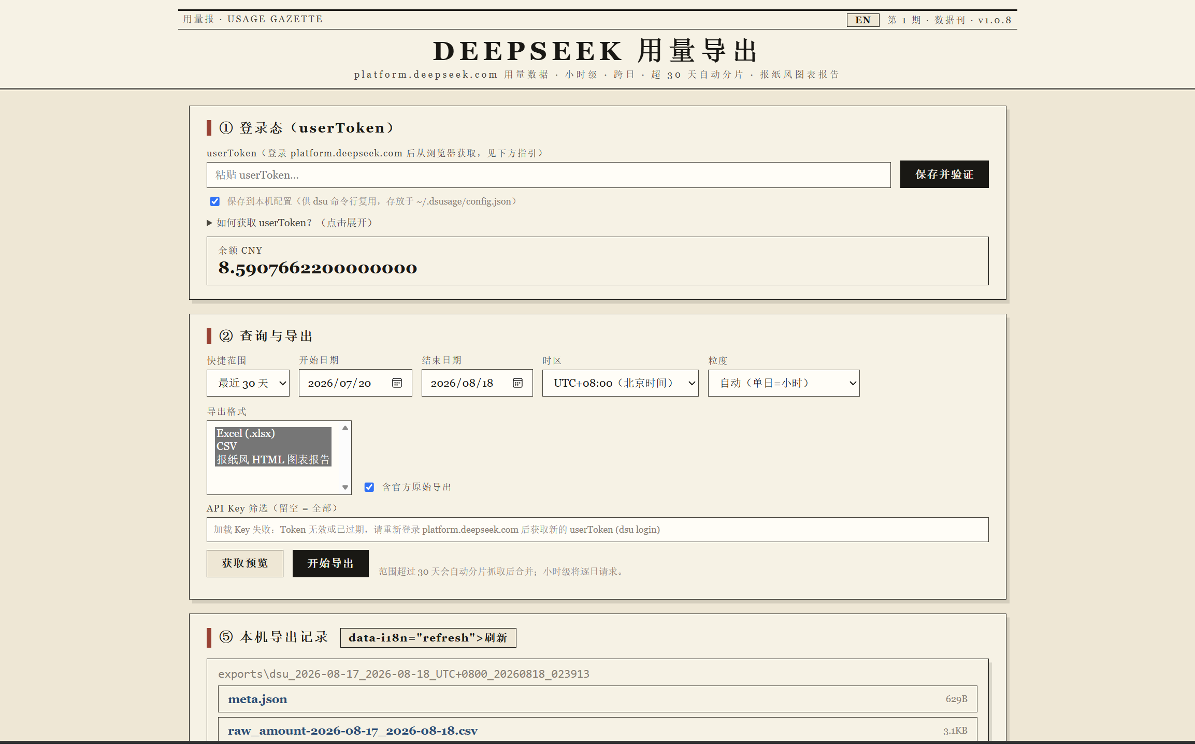This screenshot has height=744, width=1195.
Task: Click the exports folder path text
Action: pos(404,674)
